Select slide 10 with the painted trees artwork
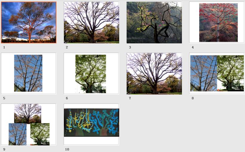 [x=91, y=124]
